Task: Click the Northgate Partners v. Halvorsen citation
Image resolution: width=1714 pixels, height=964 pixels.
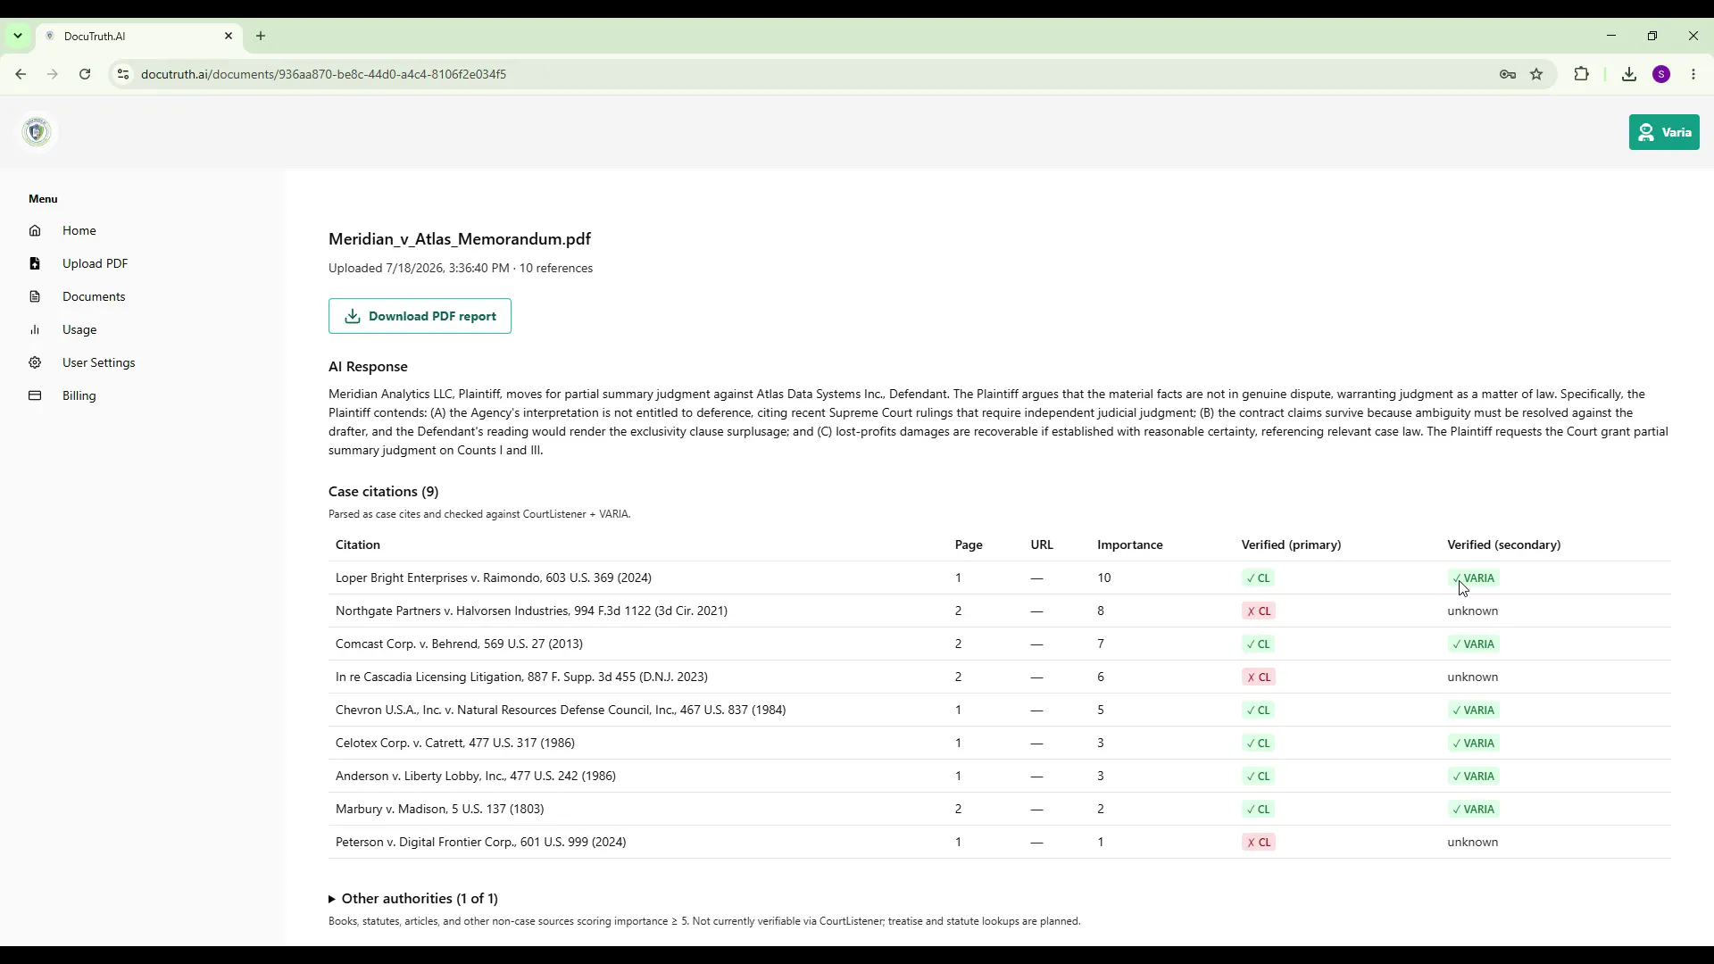Action: click(x=531, y=611)
